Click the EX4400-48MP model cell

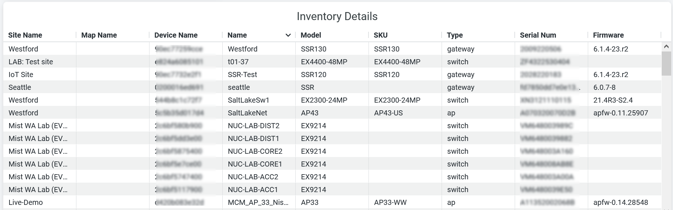[324, 62]
